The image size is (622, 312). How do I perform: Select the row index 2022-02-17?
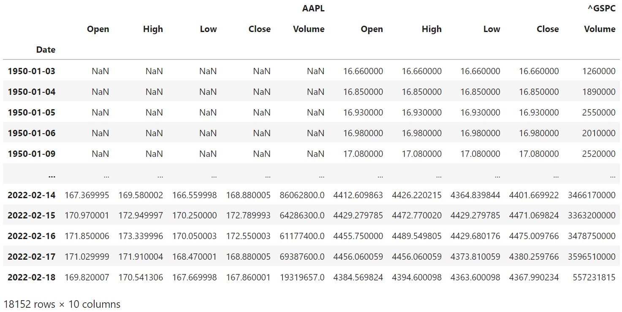32,257
